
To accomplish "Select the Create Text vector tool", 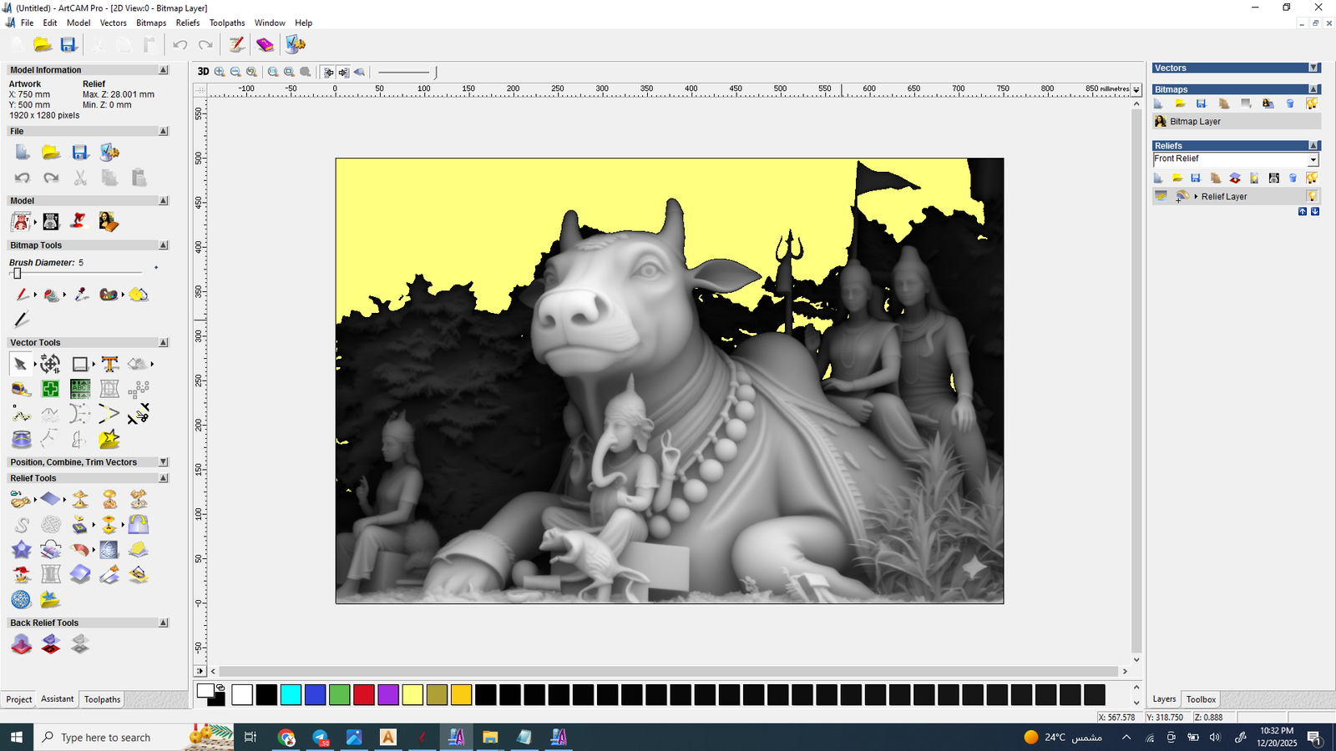I will pyautogui.click(x=109, y=364).
